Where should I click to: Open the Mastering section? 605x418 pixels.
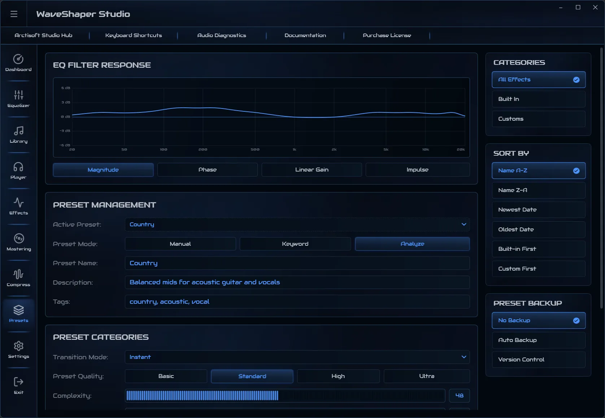tap(18, 242)
